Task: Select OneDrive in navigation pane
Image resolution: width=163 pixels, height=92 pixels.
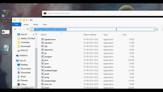Action: (x=22, y=55)
